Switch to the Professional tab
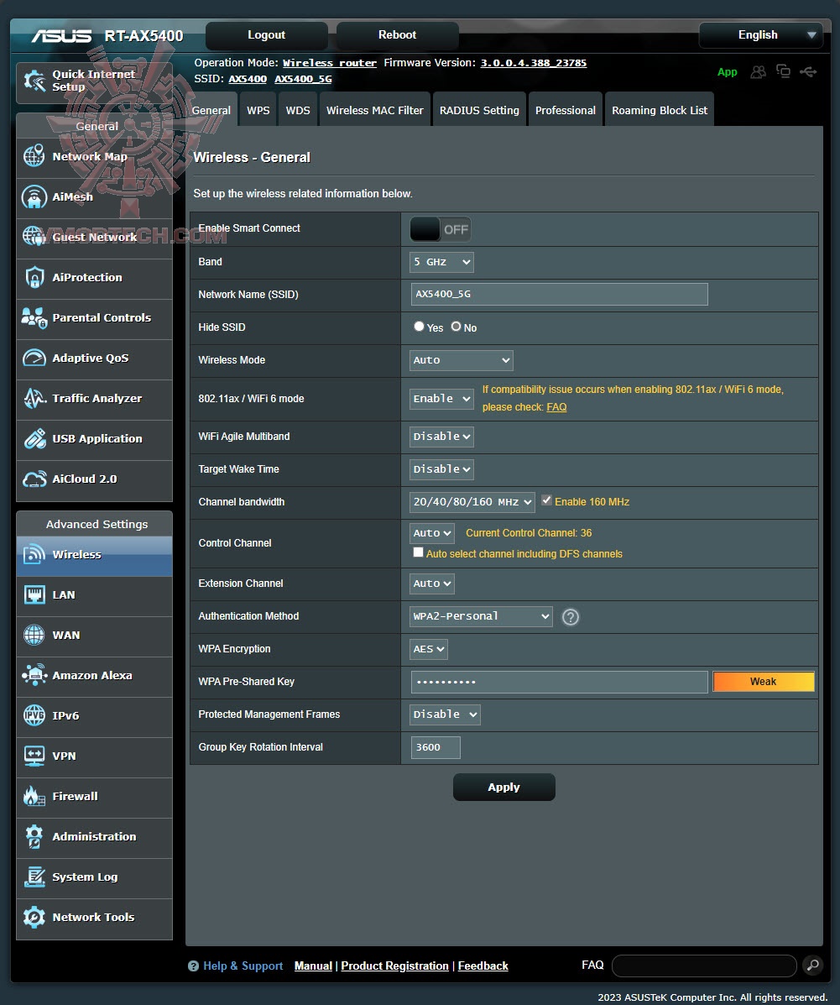 click(x=565, y=110)
